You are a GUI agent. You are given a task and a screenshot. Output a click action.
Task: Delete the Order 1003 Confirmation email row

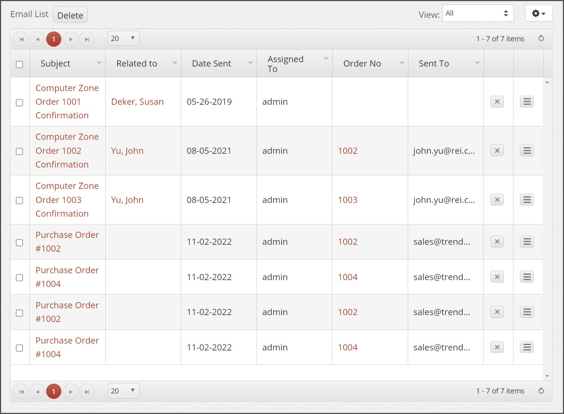(x=497, y=199)
